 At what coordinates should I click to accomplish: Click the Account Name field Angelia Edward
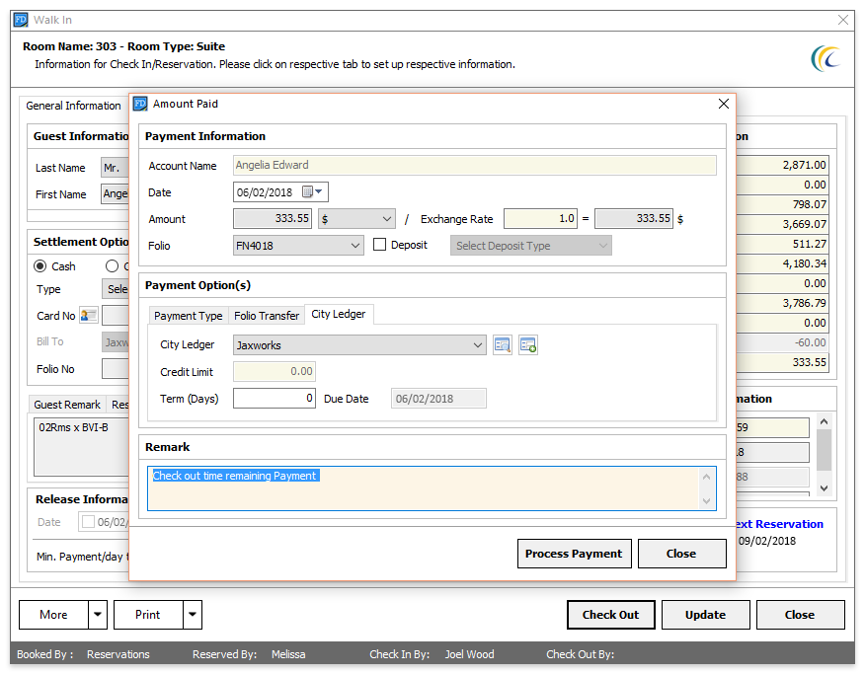click(x=474, y=166)
